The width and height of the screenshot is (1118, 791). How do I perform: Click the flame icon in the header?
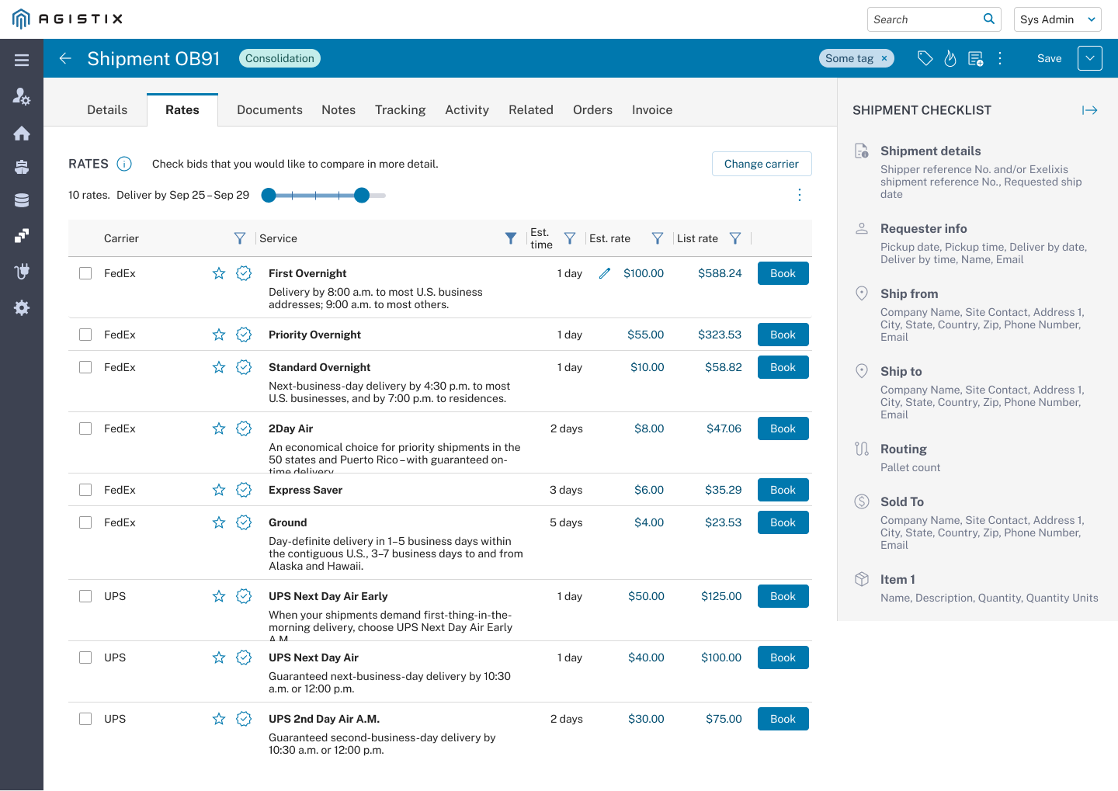(950, 58)
